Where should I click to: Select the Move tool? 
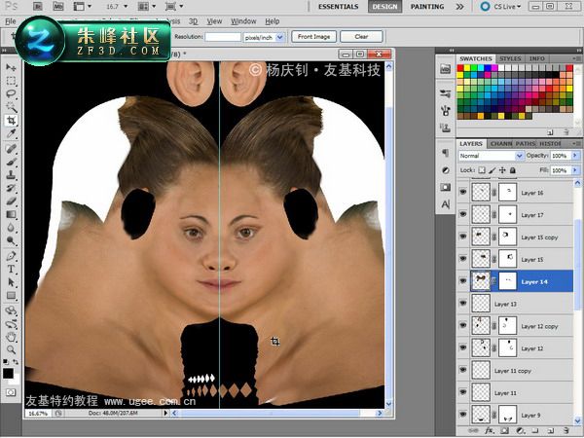tap(11, 67)
